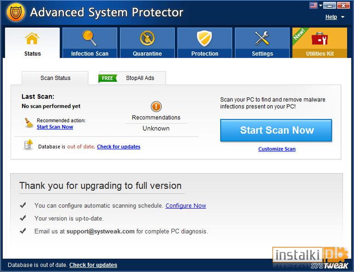
Task: Open the Status home tab
Action: [32, 43]
